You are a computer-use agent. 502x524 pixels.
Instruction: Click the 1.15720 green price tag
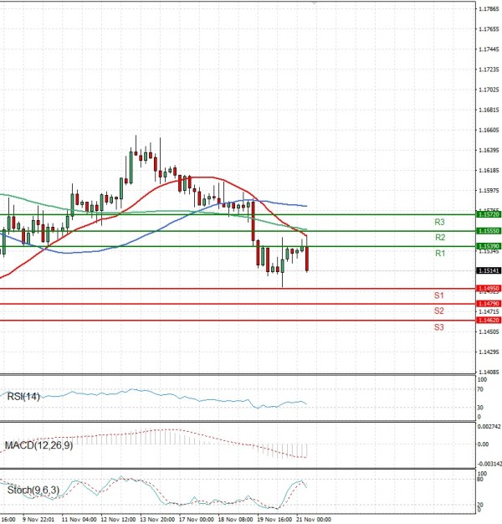(x=489, y=215)
